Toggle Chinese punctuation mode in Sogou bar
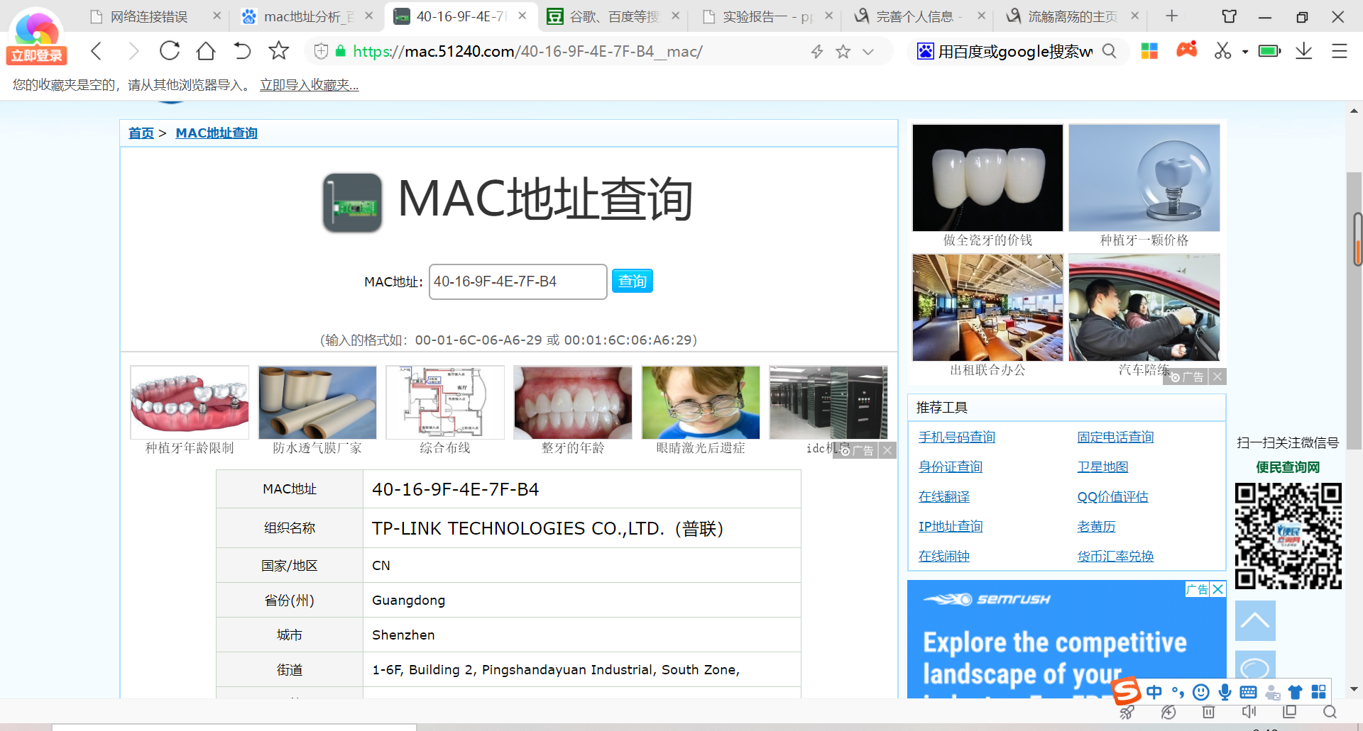 (x=1178, y=692)
